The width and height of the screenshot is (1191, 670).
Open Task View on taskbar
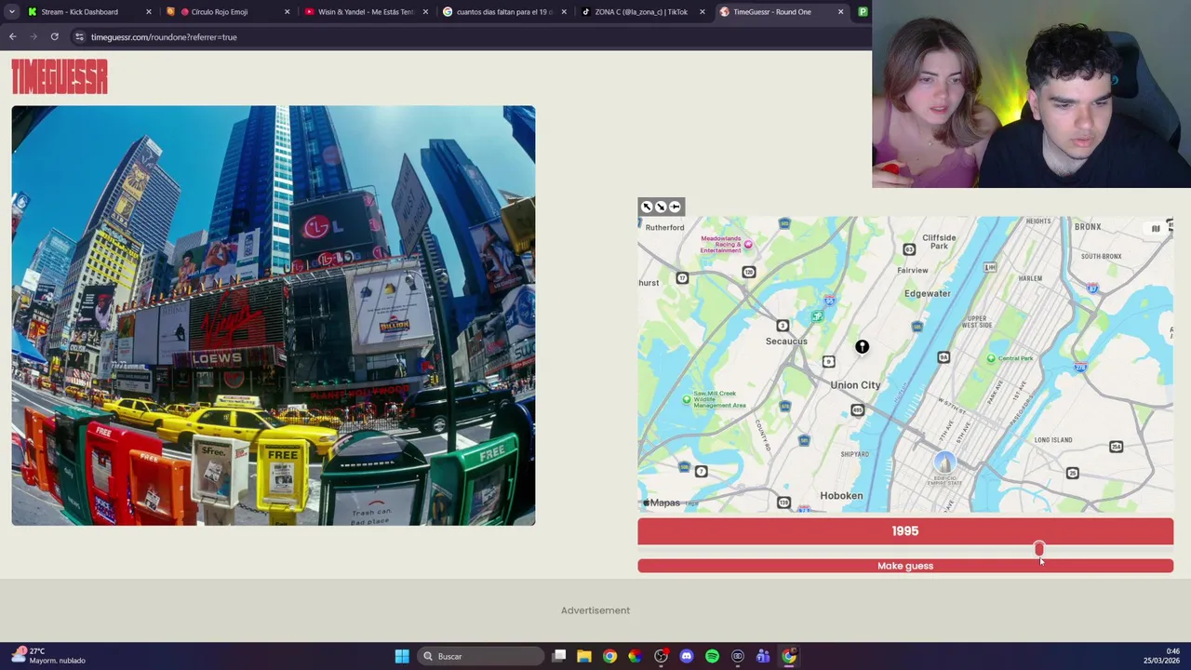[x=558, y=656]
